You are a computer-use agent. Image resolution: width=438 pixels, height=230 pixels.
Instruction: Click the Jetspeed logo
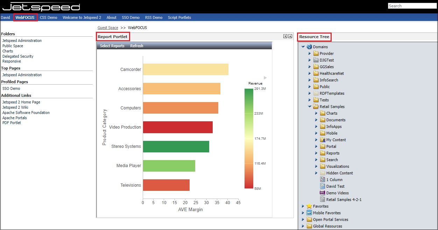pos(42,7)
